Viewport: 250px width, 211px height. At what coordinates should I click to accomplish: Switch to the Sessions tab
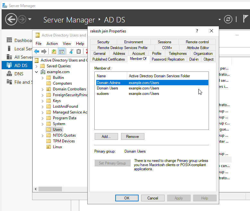(x=165, y=42)
